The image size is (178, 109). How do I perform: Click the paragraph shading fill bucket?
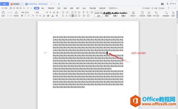pyautogui.click(x=84, y=16)
